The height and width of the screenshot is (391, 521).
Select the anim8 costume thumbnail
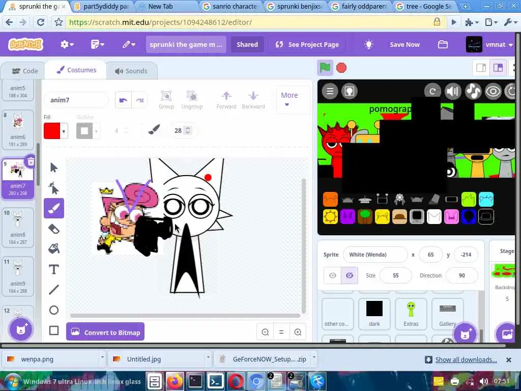18,227
